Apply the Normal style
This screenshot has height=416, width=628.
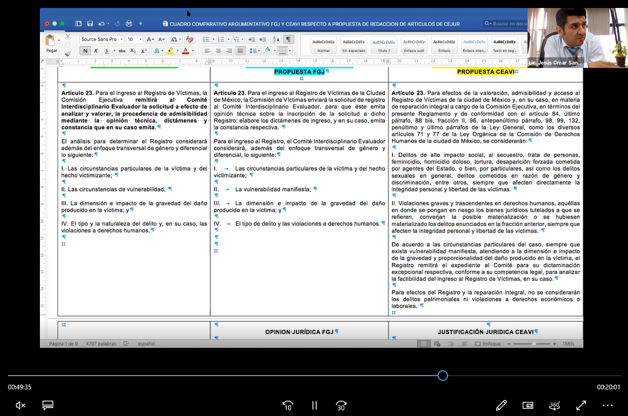(324, 45)
